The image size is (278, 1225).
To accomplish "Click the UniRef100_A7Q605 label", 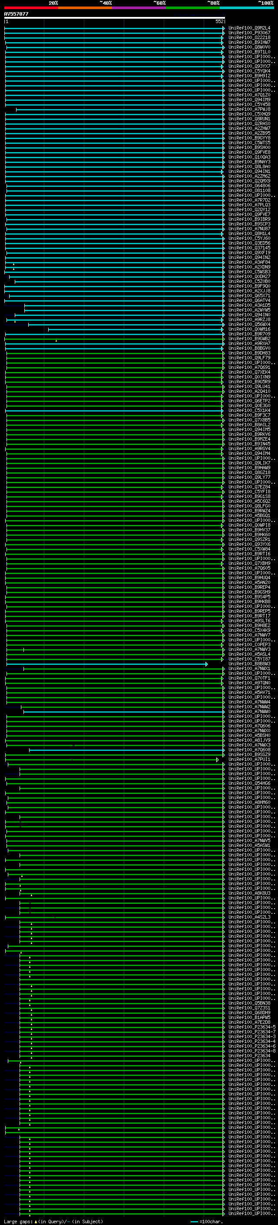I will (x=249, y=569).
